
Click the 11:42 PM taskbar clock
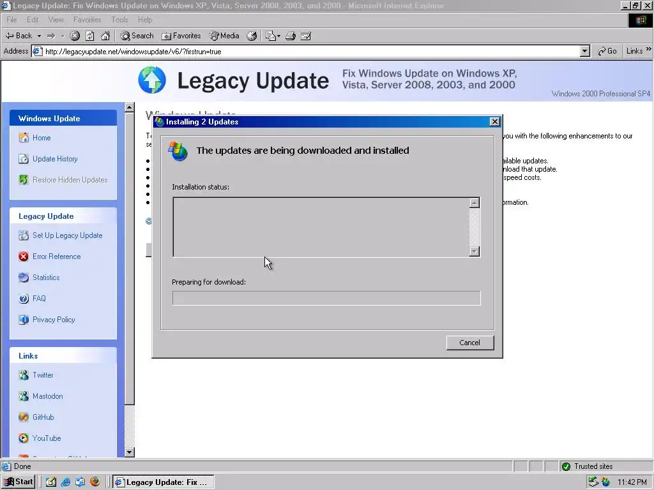632,482
